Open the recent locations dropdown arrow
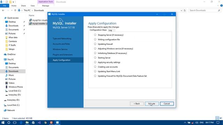 pyautogui.click(x=12, y=10)
